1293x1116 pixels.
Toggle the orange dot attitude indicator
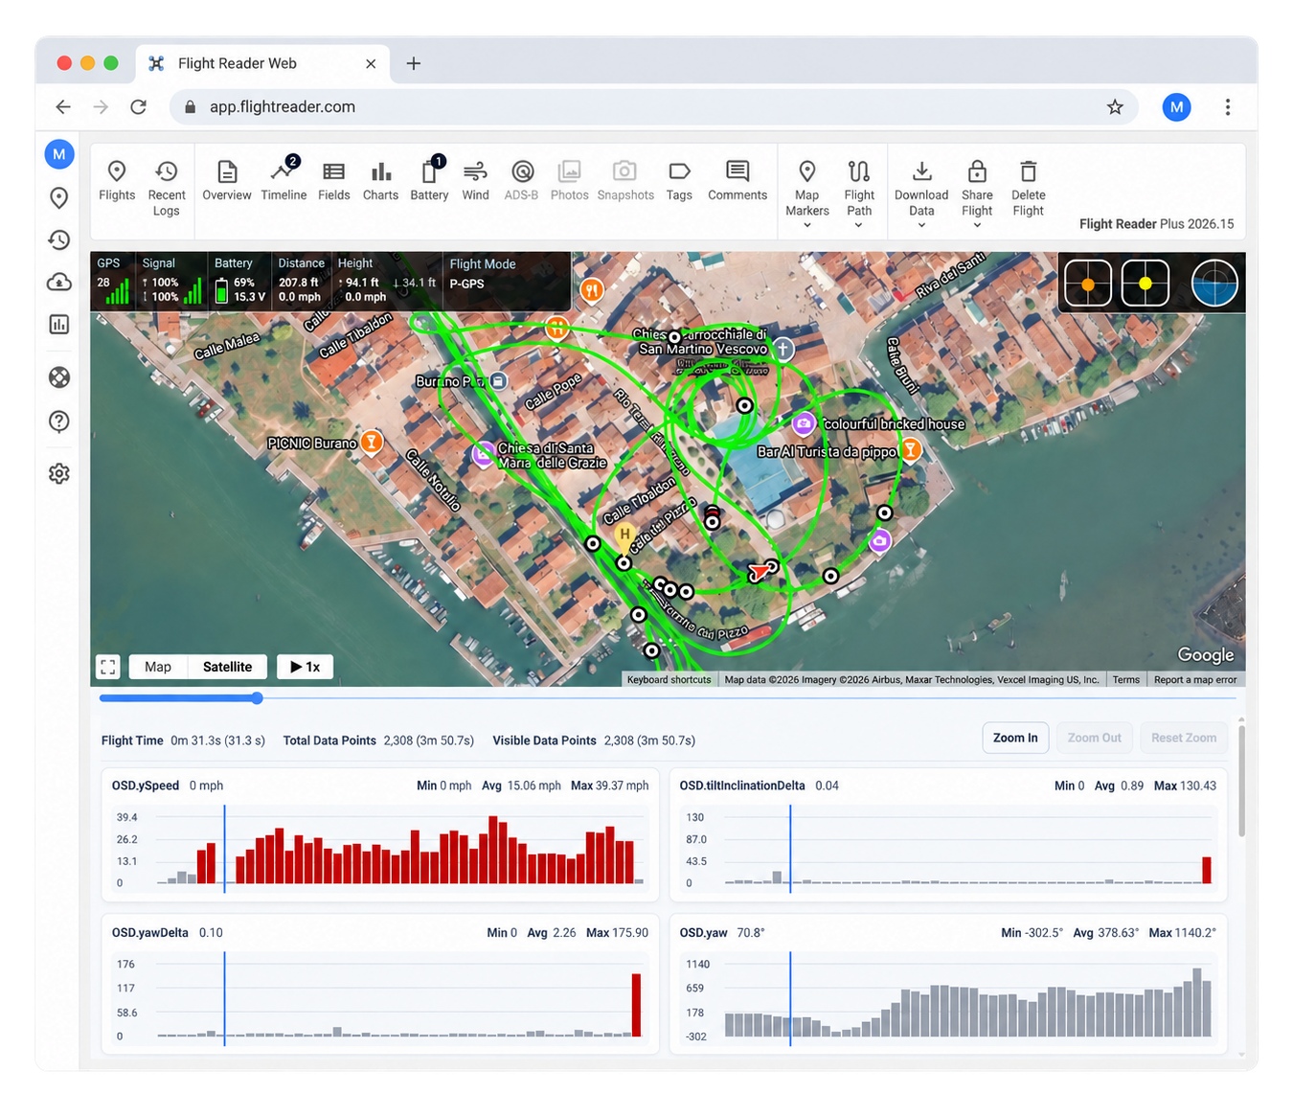tap(1088, 284)
